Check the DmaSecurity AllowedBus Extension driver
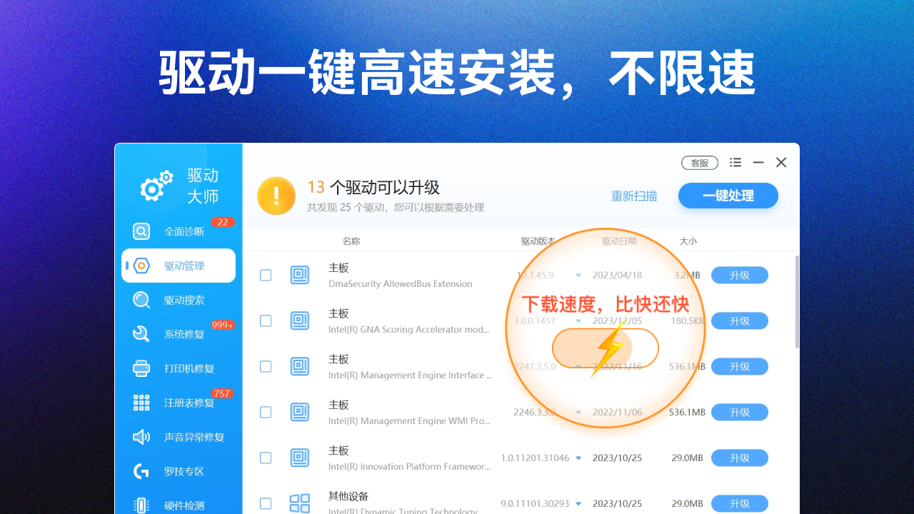914x514 pixels. (266, 276)
